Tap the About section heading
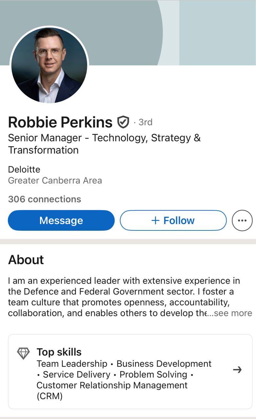 click(x=26, y=260)
